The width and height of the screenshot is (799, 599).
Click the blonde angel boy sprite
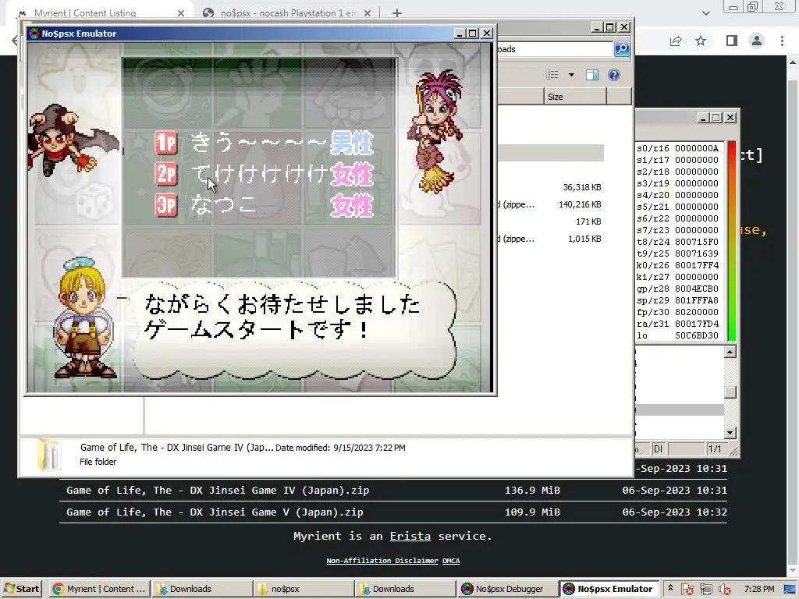pos(84,318)
